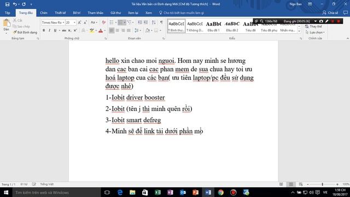Undo the last action
The height and width of the screenshot is (197, 350).
coord(15,4)
